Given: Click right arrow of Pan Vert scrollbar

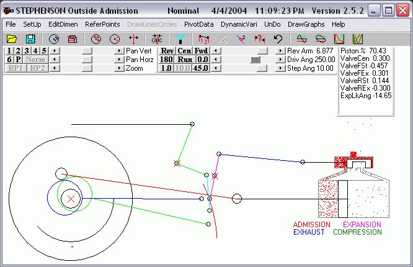Looking at the screenshot, I should pyautogui.click(x=119, y=51).
